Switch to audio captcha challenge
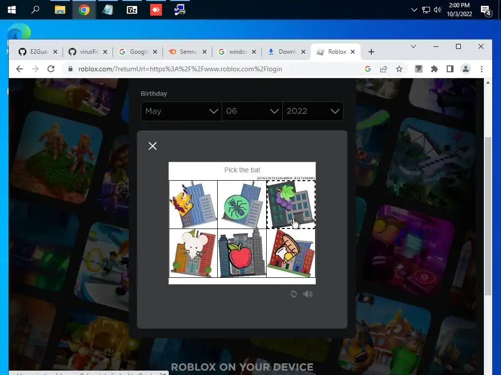Image resolution: width=501 pixels, height=375 pixels. tap(308, 294)
